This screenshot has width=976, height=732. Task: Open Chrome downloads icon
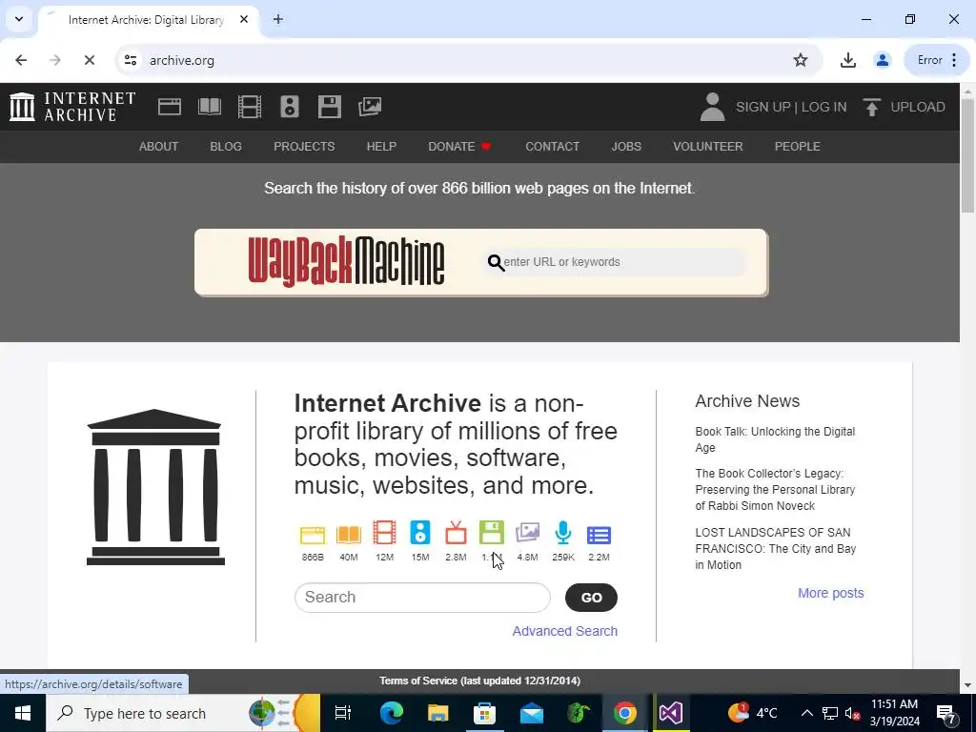pos(847,60)
